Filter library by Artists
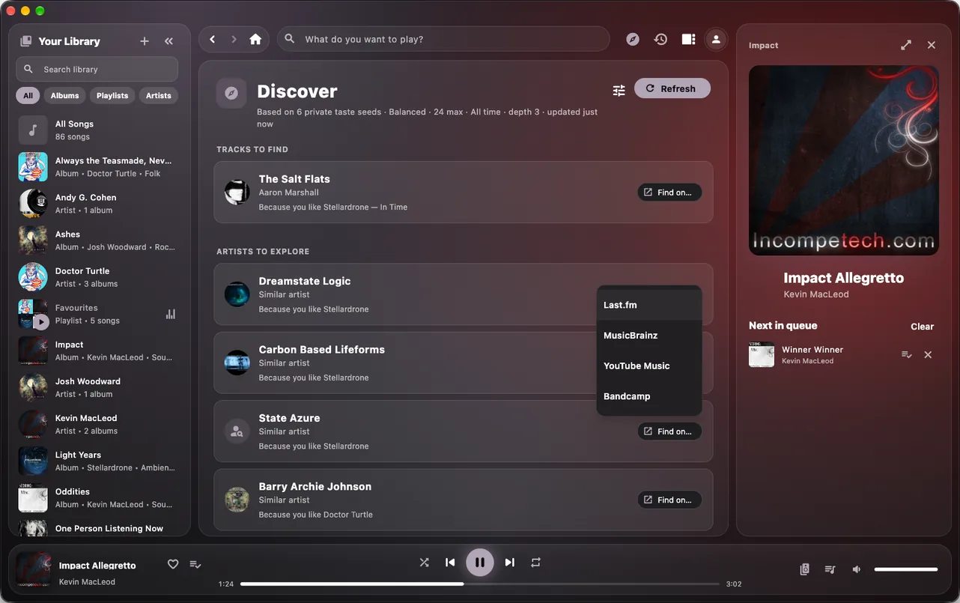This screenshot has width=960, height=603. tap(158, 95)
